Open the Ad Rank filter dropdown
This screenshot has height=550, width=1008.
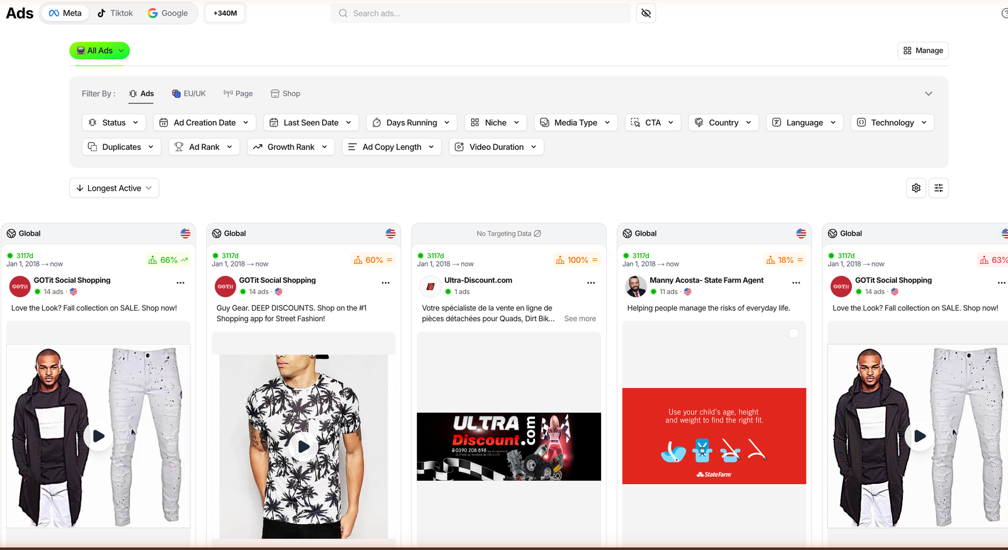click(204, 147)
